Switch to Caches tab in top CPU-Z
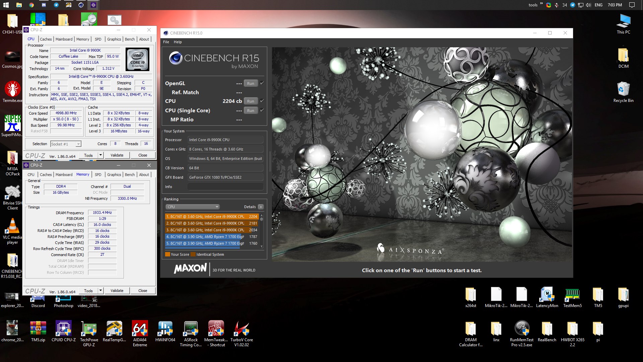643x362 pixels. 46,39
